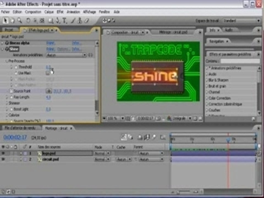This screenshot has width=264, height=198.
Task: Click the blue current-time indicator
Action: click(228, 140)
